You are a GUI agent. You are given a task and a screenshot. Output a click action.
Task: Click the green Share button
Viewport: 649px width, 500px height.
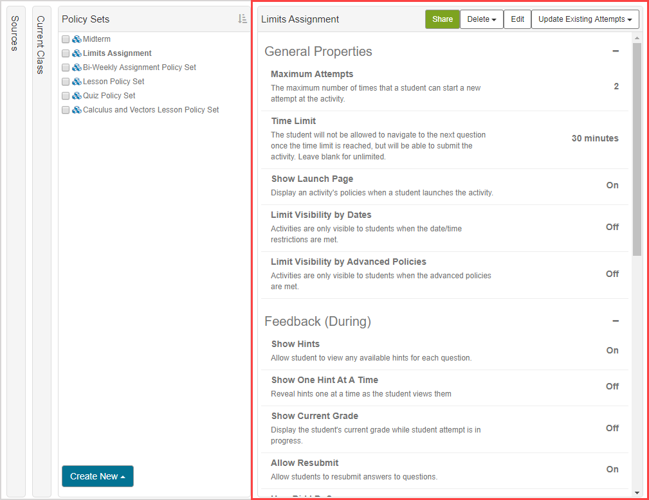tap(442, 19)
